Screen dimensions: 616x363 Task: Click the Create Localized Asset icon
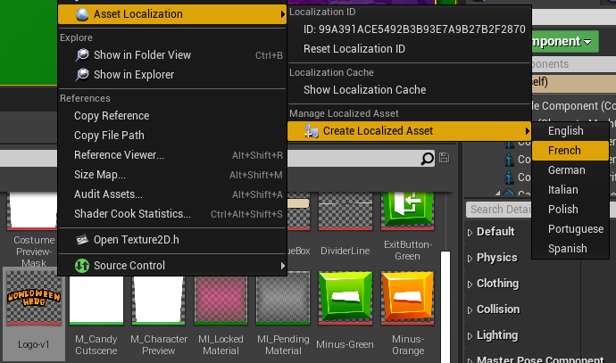click(312, 131)
